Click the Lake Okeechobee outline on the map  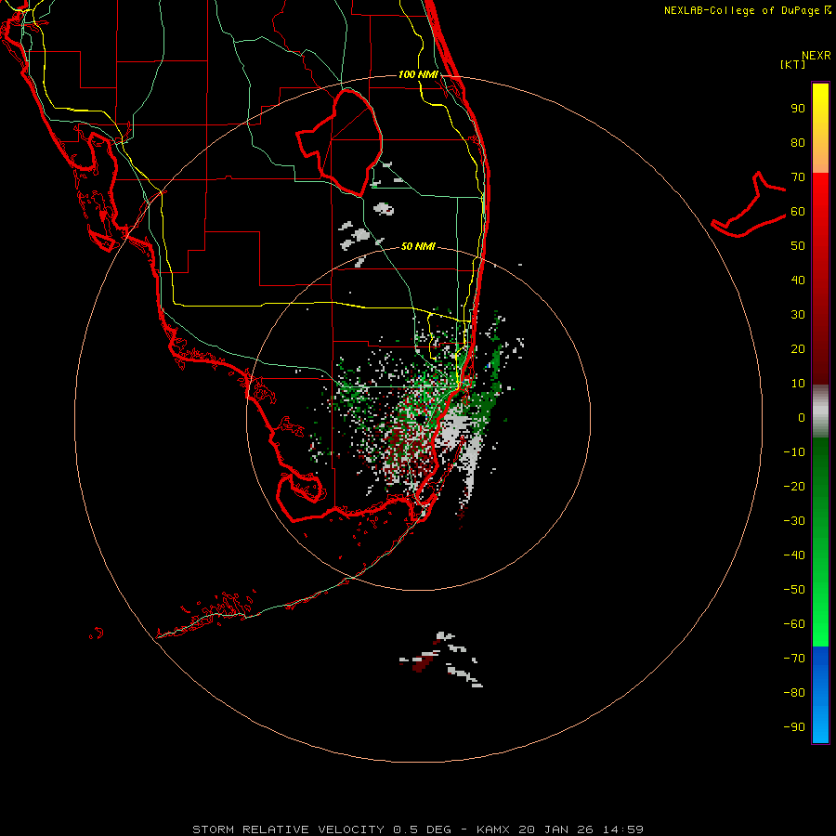[x=339, y=143]
